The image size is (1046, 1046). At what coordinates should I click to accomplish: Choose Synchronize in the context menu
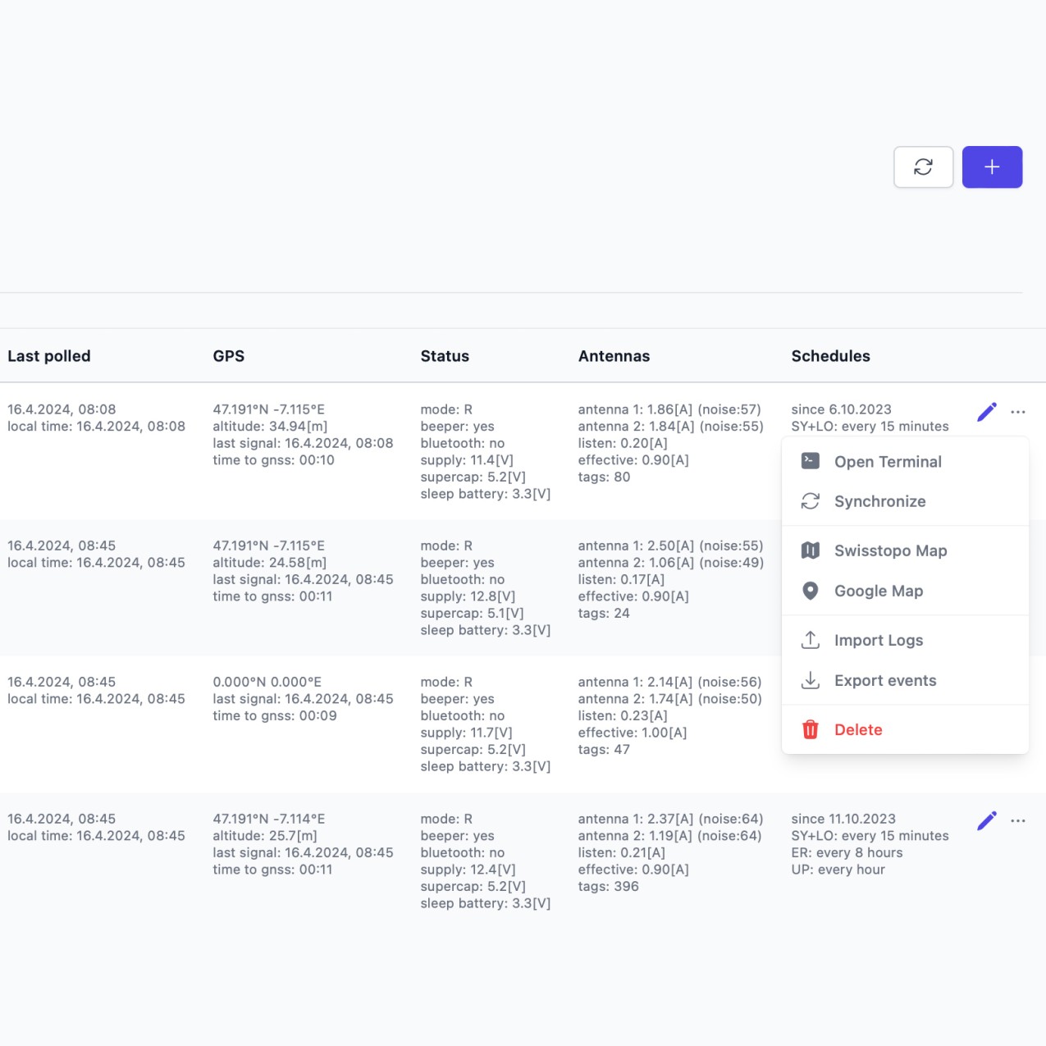(x=879, y=501)
